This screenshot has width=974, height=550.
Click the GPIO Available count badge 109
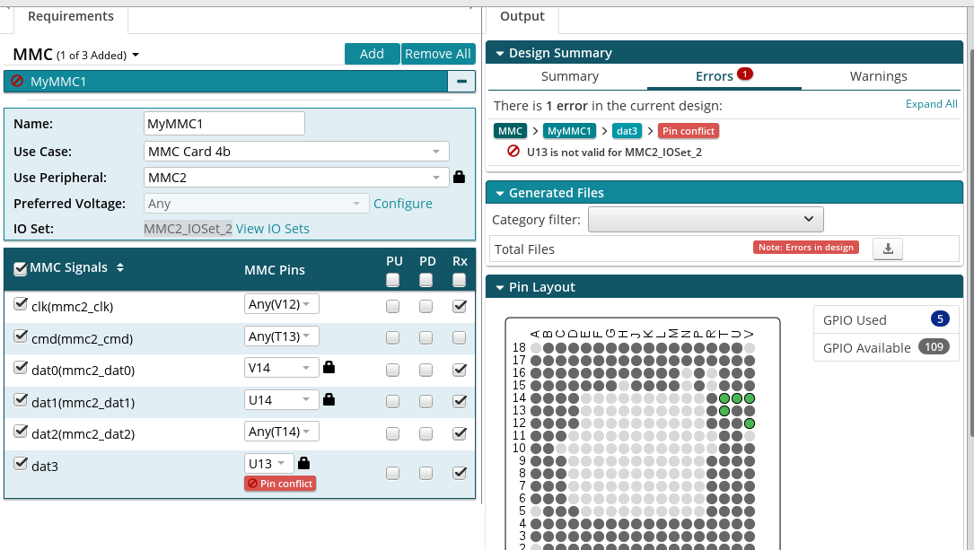934,346
